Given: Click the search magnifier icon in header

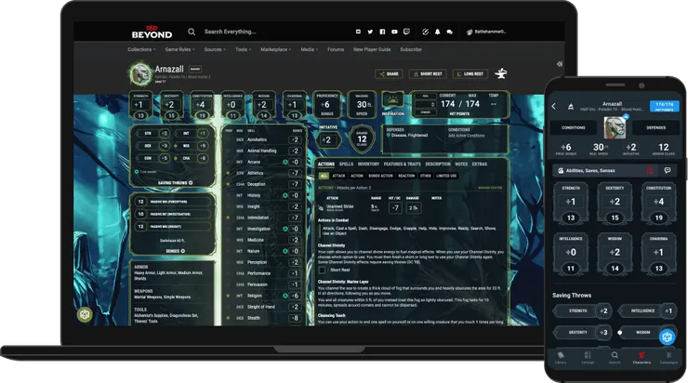Looking at the screenshot, I should (x=192, y=32).
